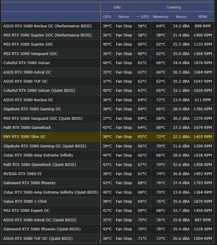Click the 71°C gaming GPU temperature

pyautogui.click(x=142, y=238)
